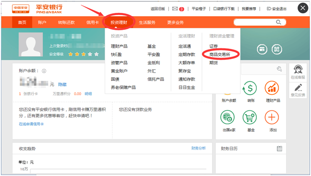The width and height of the screenshot is (311, 176).
Task: Click the 安全退出 logout icon
Action: pos(269,9)
